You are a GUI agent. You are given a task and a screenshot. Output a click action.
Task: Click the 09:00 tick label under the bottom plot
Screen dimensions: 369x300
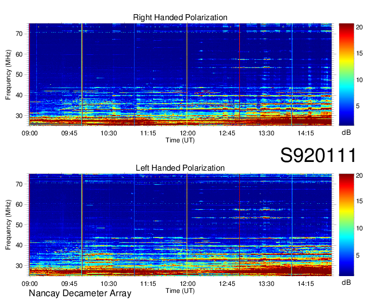30,284
